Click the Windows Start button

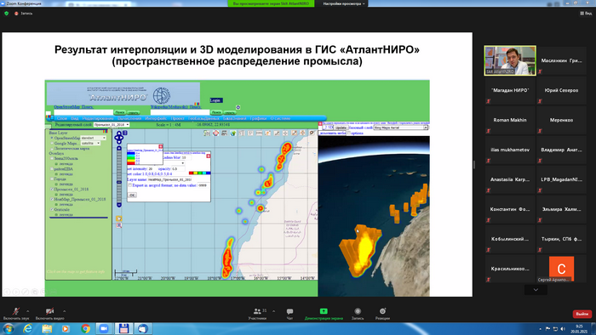tap(9, 328)
